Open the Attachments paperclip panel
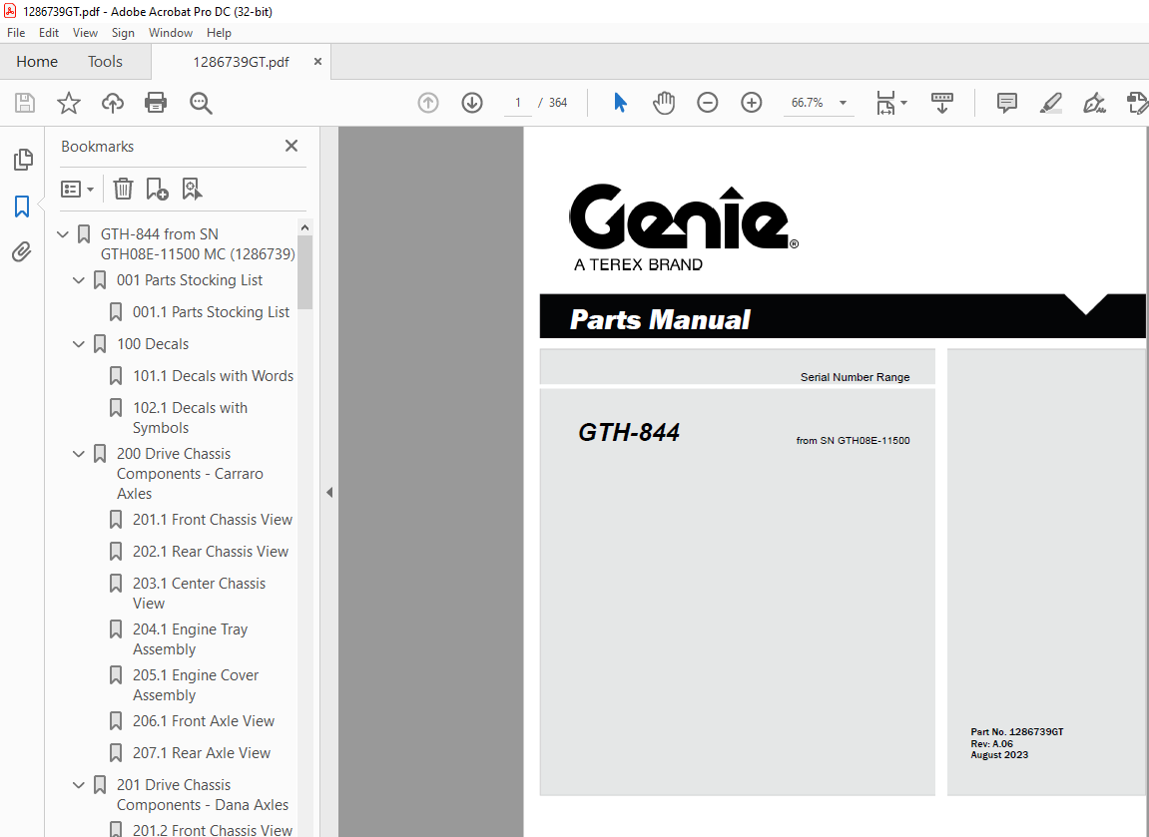The image size is (1149, 837). coord(22,252)
